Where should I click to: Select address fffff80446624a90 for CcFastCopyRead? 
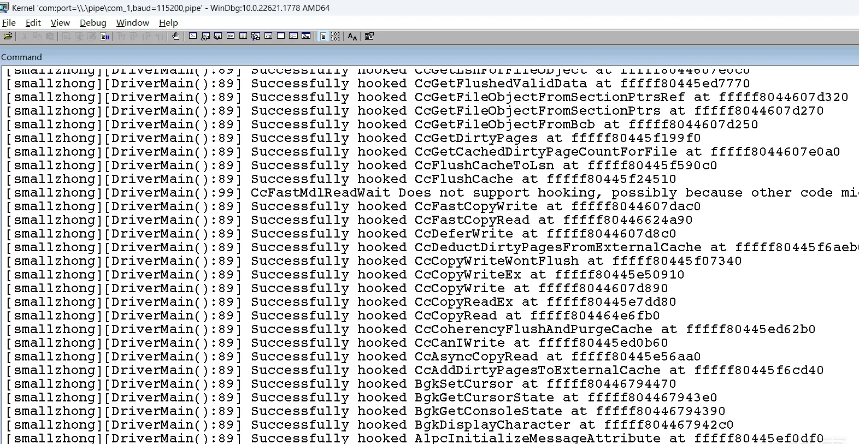pos(628,220)
